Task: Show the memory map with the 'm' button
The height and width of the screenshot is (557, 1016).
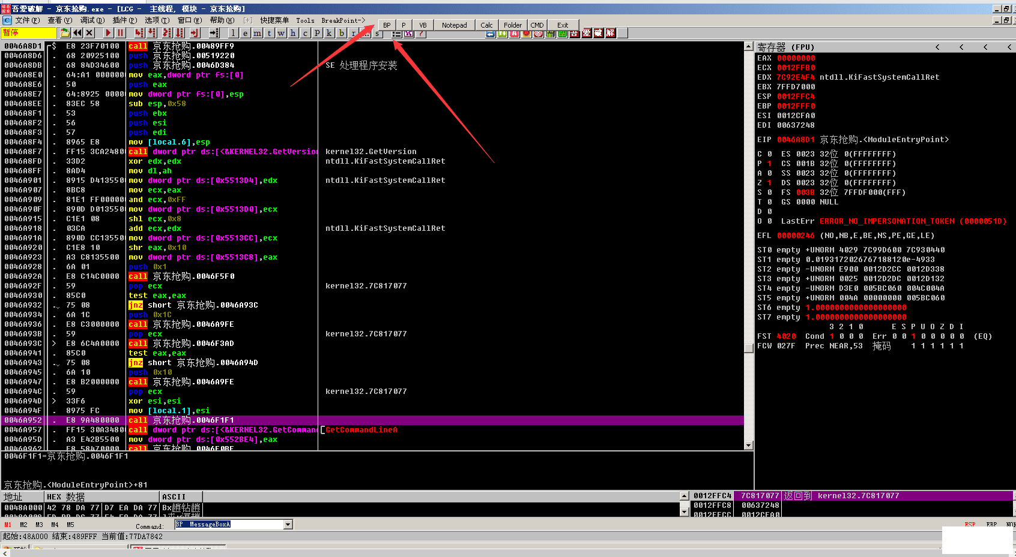Action: (x=257, y=33)
